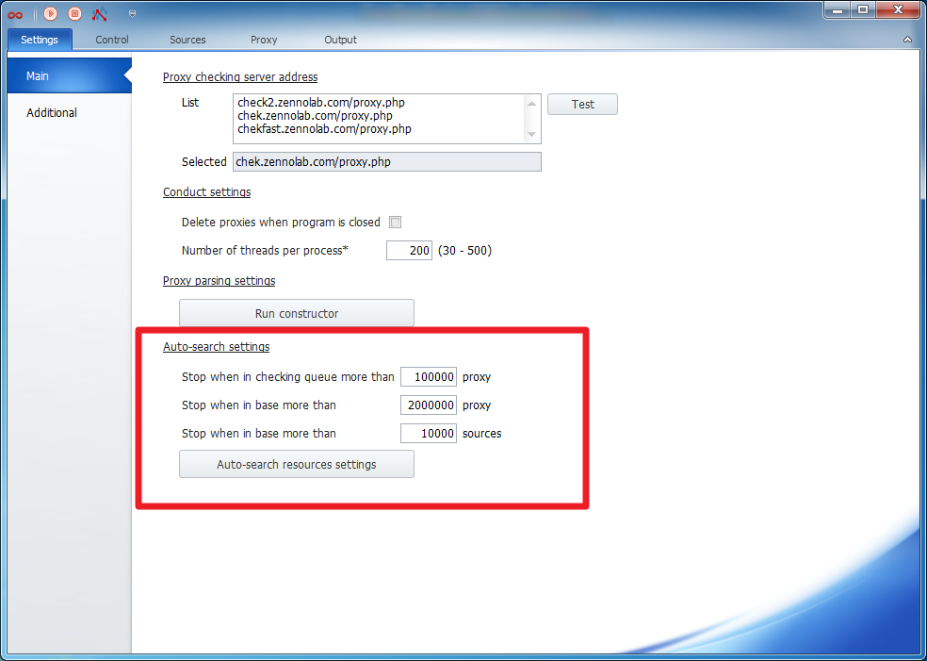Close the application window
The image size is (927, 661).
898,8
